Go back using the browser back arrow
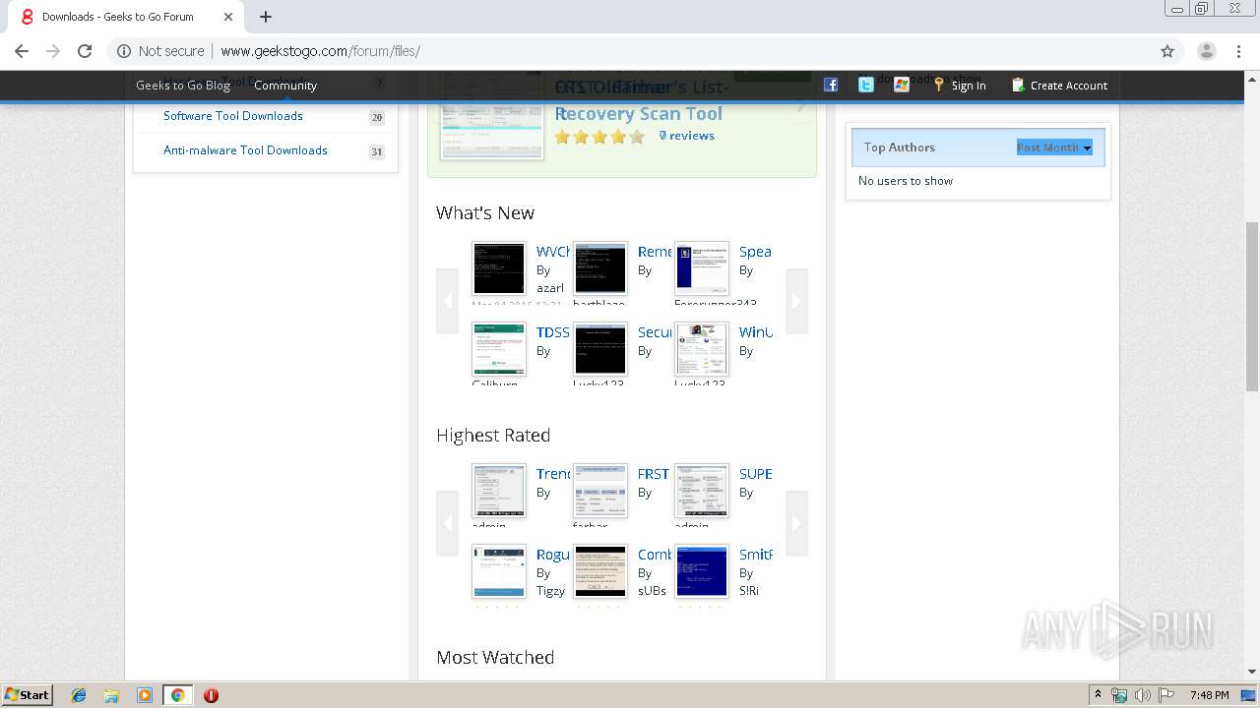This screenshot has width=1260, height=708. click(22, 51)
